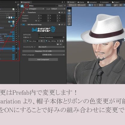Select the Hand view tool
This screenshot has width=125, height=125.
coord(69,10)
